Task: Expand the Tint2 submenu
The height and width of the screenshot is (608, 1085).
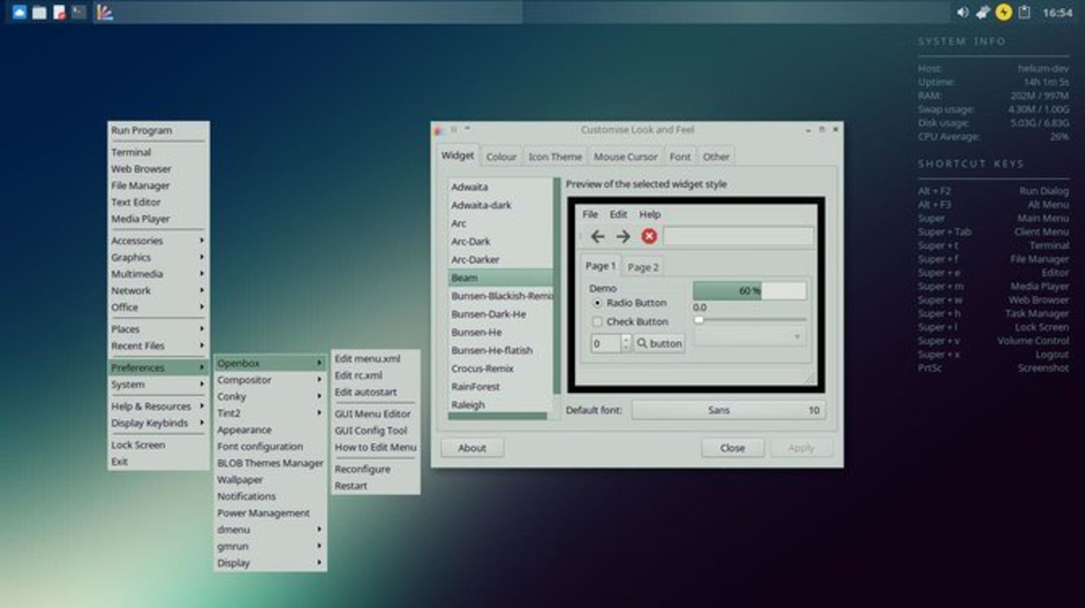Action: coord(270,413)
